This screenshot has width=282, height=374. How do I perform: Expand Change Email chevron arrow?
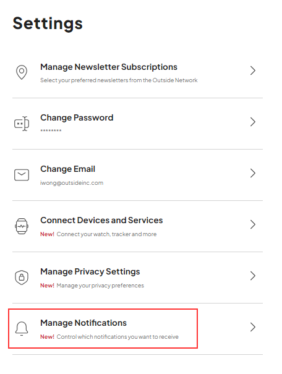(253, 173)
